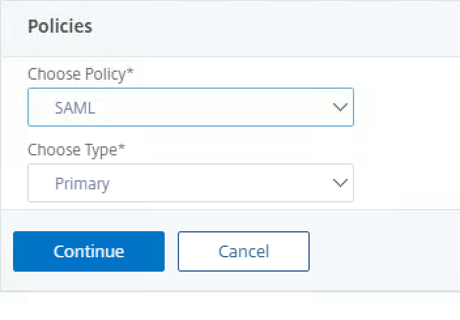Click the Choose Type* field label
The image size is (460, 320).
(x=76, y=150)
